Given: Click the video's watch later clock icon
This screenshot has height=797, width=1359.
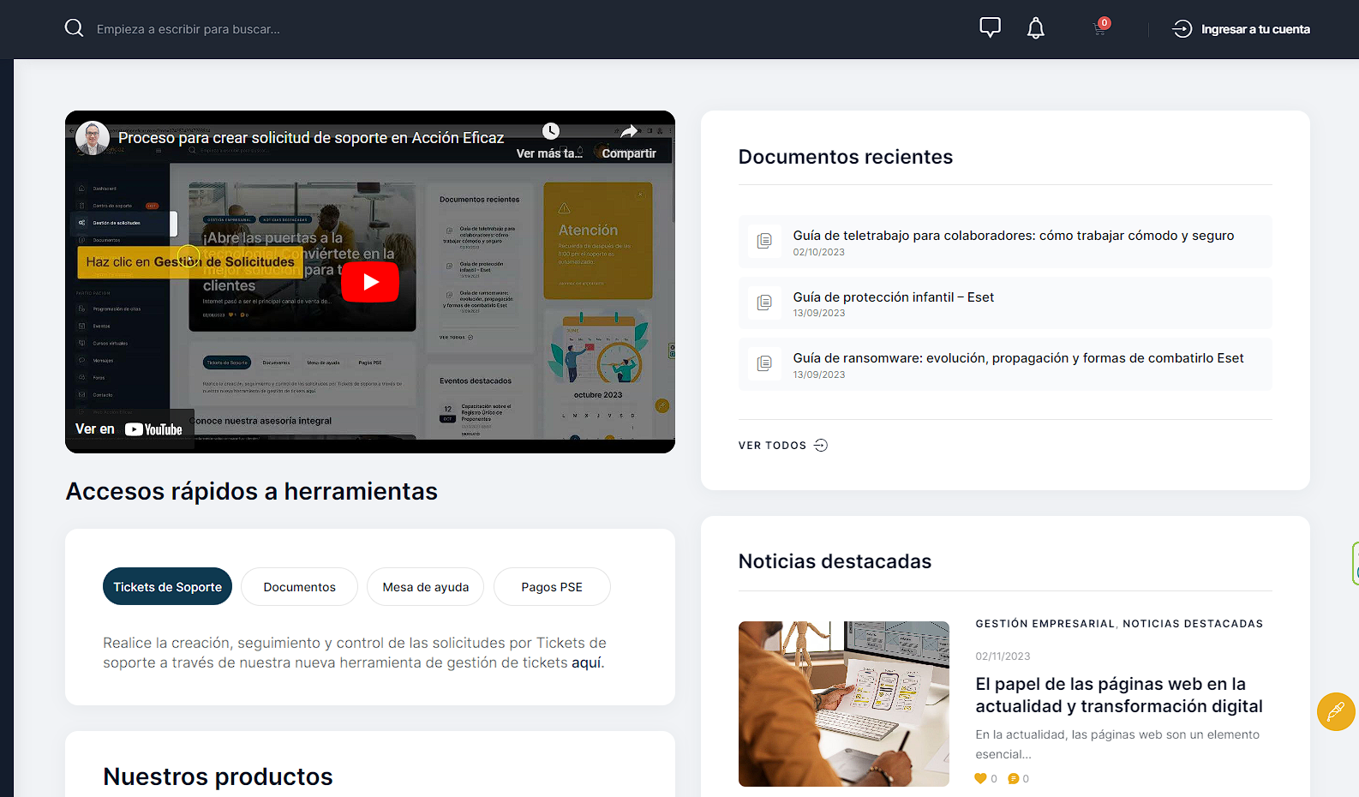Looking at the screenshot, I should [550, 131].
